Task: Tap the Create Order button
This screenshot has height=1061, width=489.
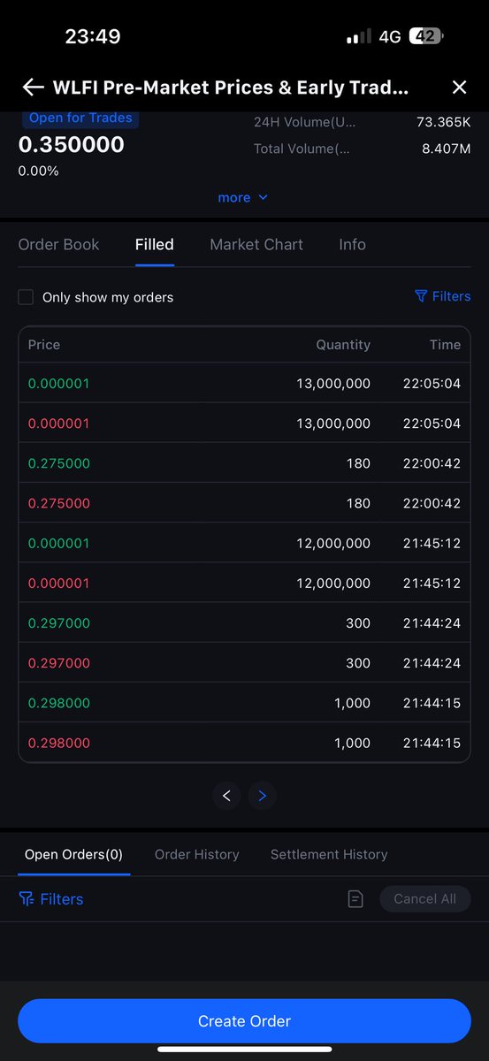Action: click(x=244, y=1021)
